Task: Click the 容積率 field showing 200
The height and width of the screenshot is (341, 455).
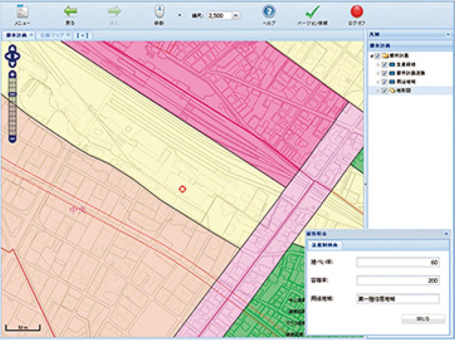Action: pos(398,280)
